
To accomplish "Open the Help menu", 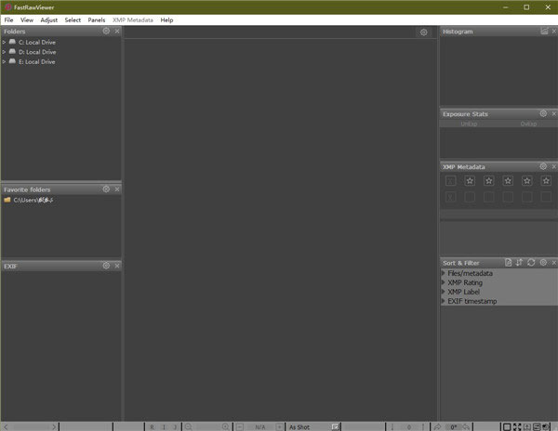I will pyautogui.click(x=166, y=20).
